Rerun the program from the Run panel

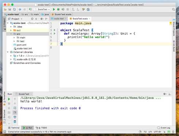[9, 99]
